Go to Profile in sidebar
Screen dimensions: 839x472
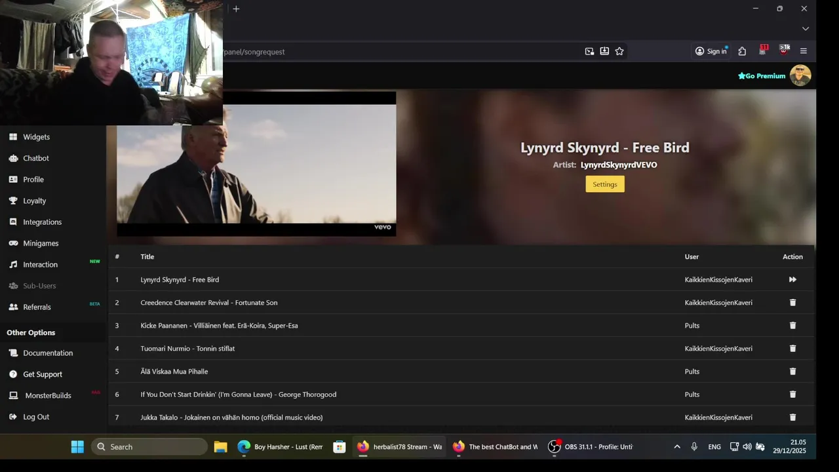coord(33,180)
